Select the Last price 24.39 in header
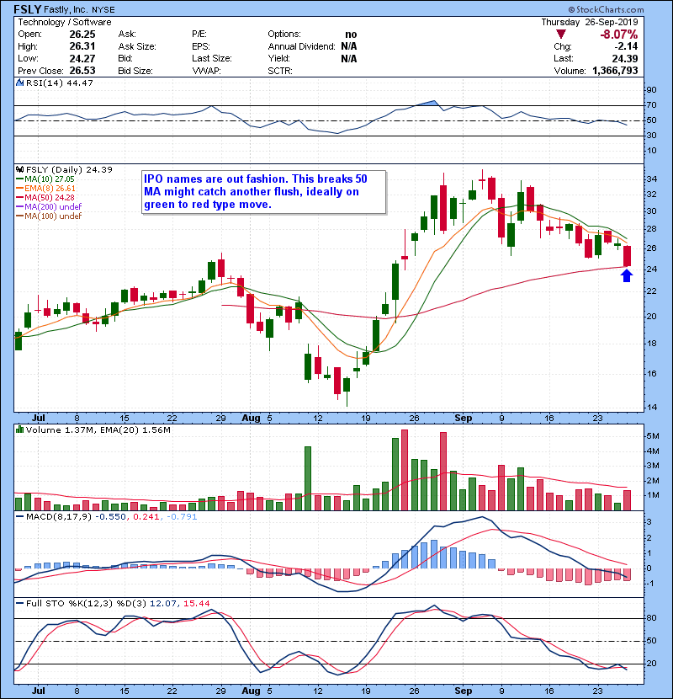The width and height of the screenshot is (673, 699). (x=625, y=58)
